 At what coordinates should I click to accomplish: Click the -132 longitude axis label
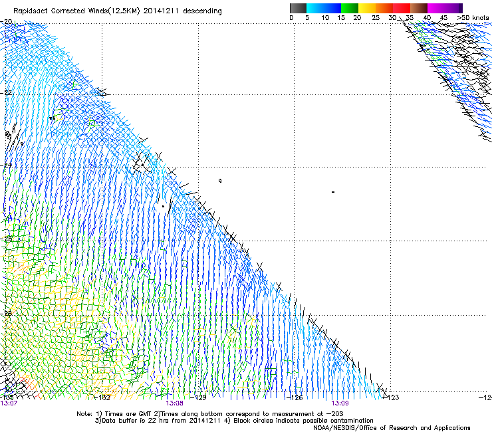[102, 397]
